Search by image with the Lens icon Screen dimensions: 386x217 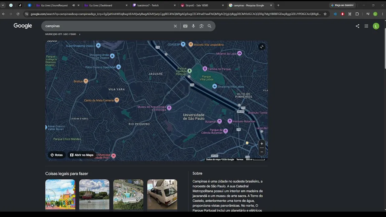click(201, 26)
